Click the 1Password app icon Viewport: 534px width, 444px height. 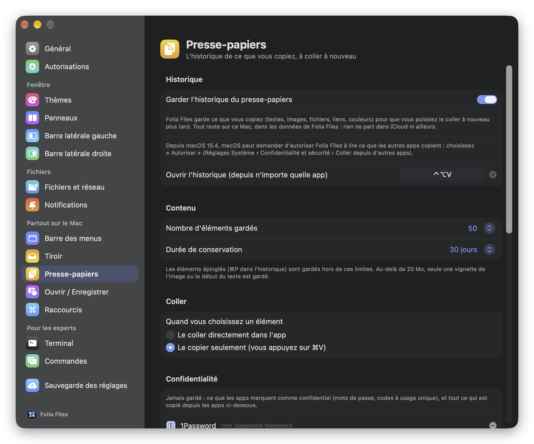coord(171,425)
